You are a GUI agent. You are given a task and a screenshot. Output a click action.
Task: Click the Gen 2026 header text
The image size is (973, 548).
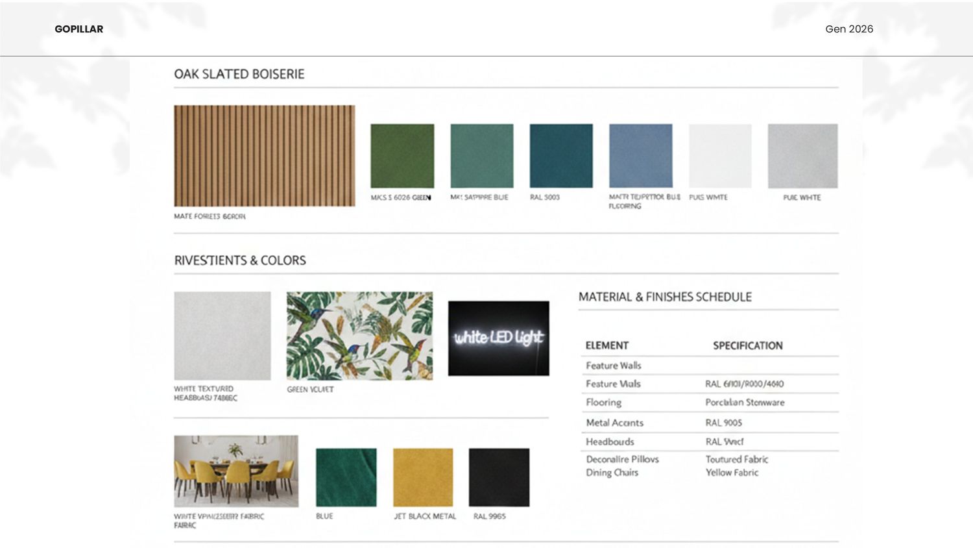tap(848, 29)
